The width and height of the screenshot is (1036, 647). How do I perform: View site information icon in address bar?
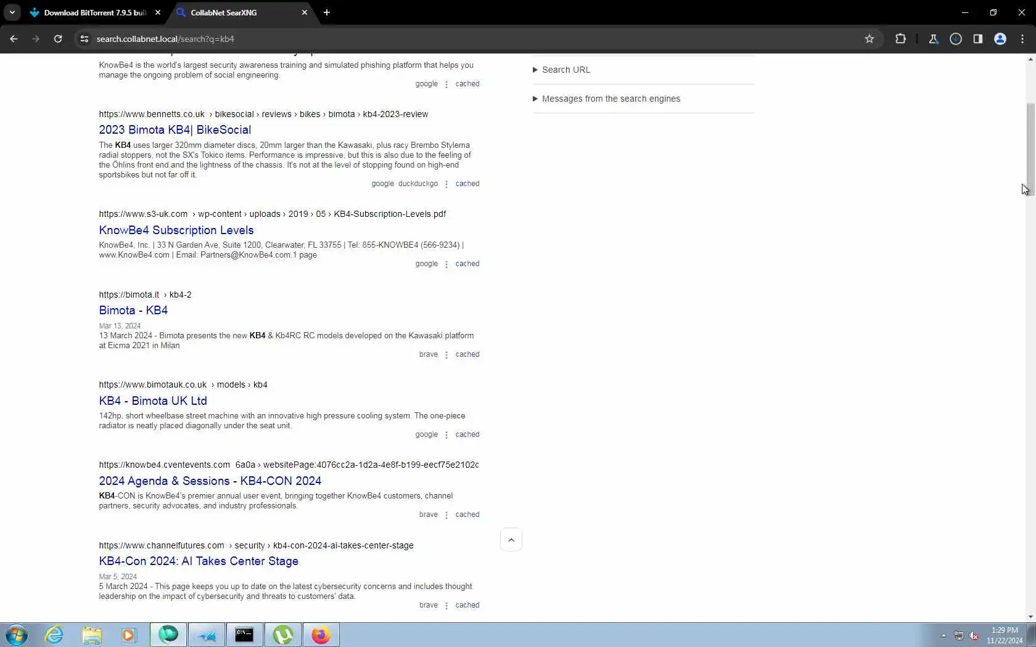84,39
